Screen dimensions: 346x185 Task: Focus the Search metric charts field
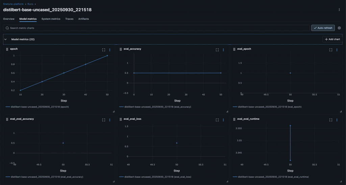[x=156, y=28]
